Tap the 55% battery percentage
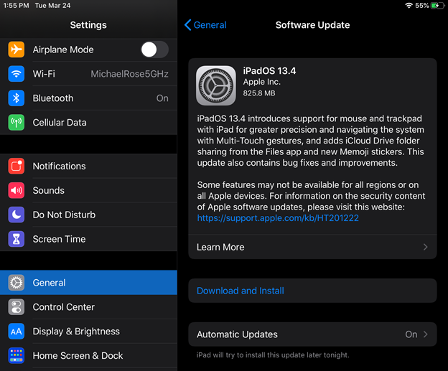 [x=421, y=6]
